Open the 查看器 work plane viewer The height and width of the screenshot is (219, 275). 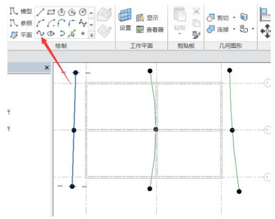click(150, 30)
